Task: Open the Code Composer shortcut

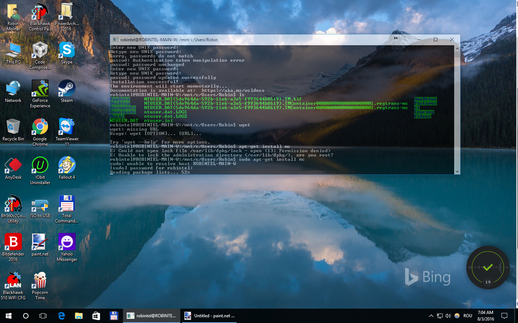Action: click(40, 56)
